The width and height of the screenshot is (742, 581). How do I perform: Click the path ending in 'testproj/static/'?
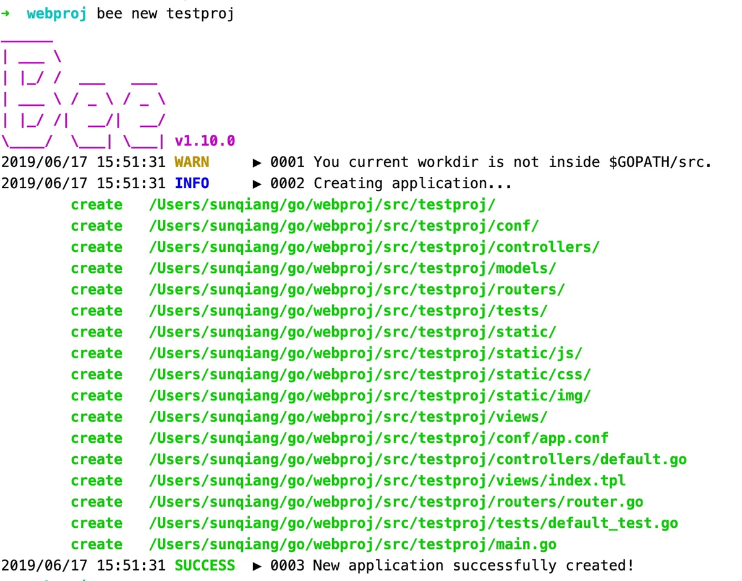point(352,332)
